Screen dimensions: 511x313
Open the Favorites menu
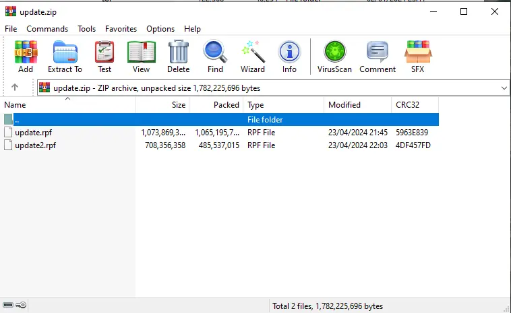click(x=121, y=29)
